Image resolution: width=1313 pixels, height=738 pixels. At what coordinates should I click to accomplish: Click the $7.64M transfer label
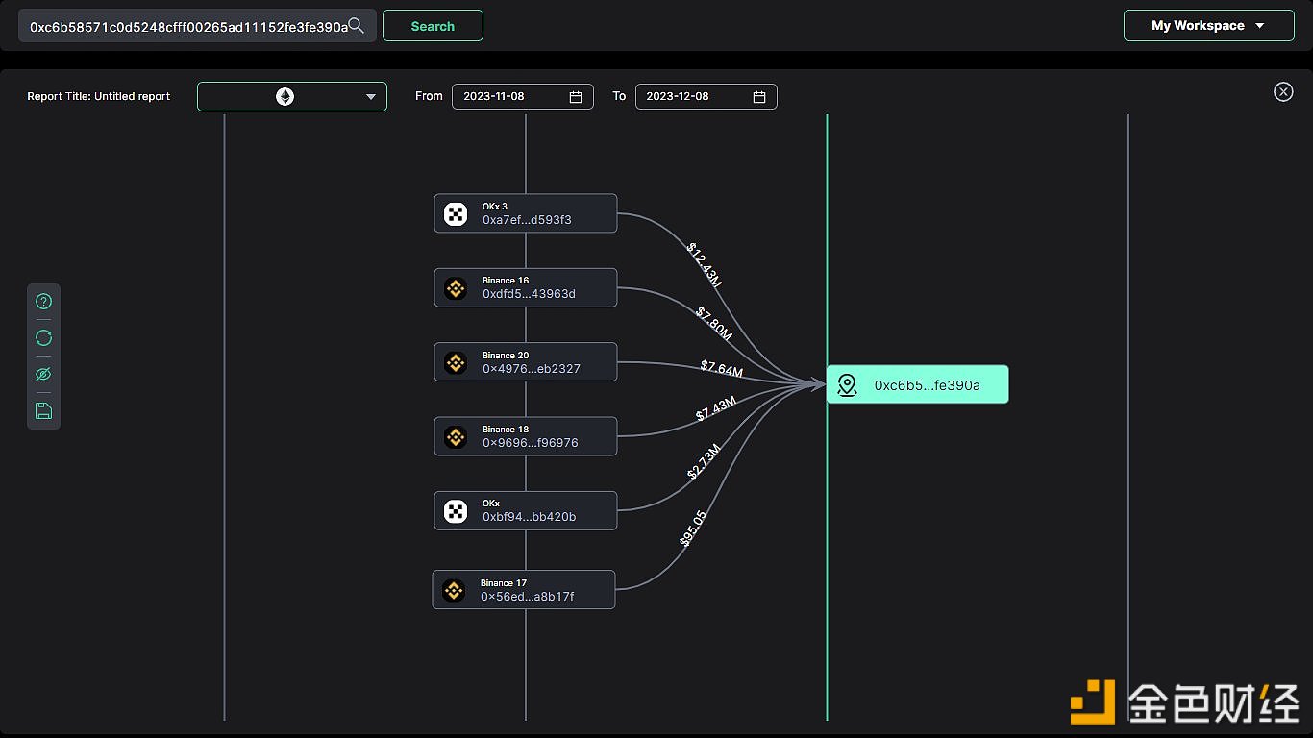point(722,368)
